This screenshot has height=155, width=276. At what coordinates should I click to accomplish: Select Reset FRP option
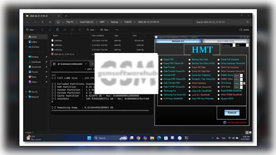pyautogui.click(x=167, y=59)
